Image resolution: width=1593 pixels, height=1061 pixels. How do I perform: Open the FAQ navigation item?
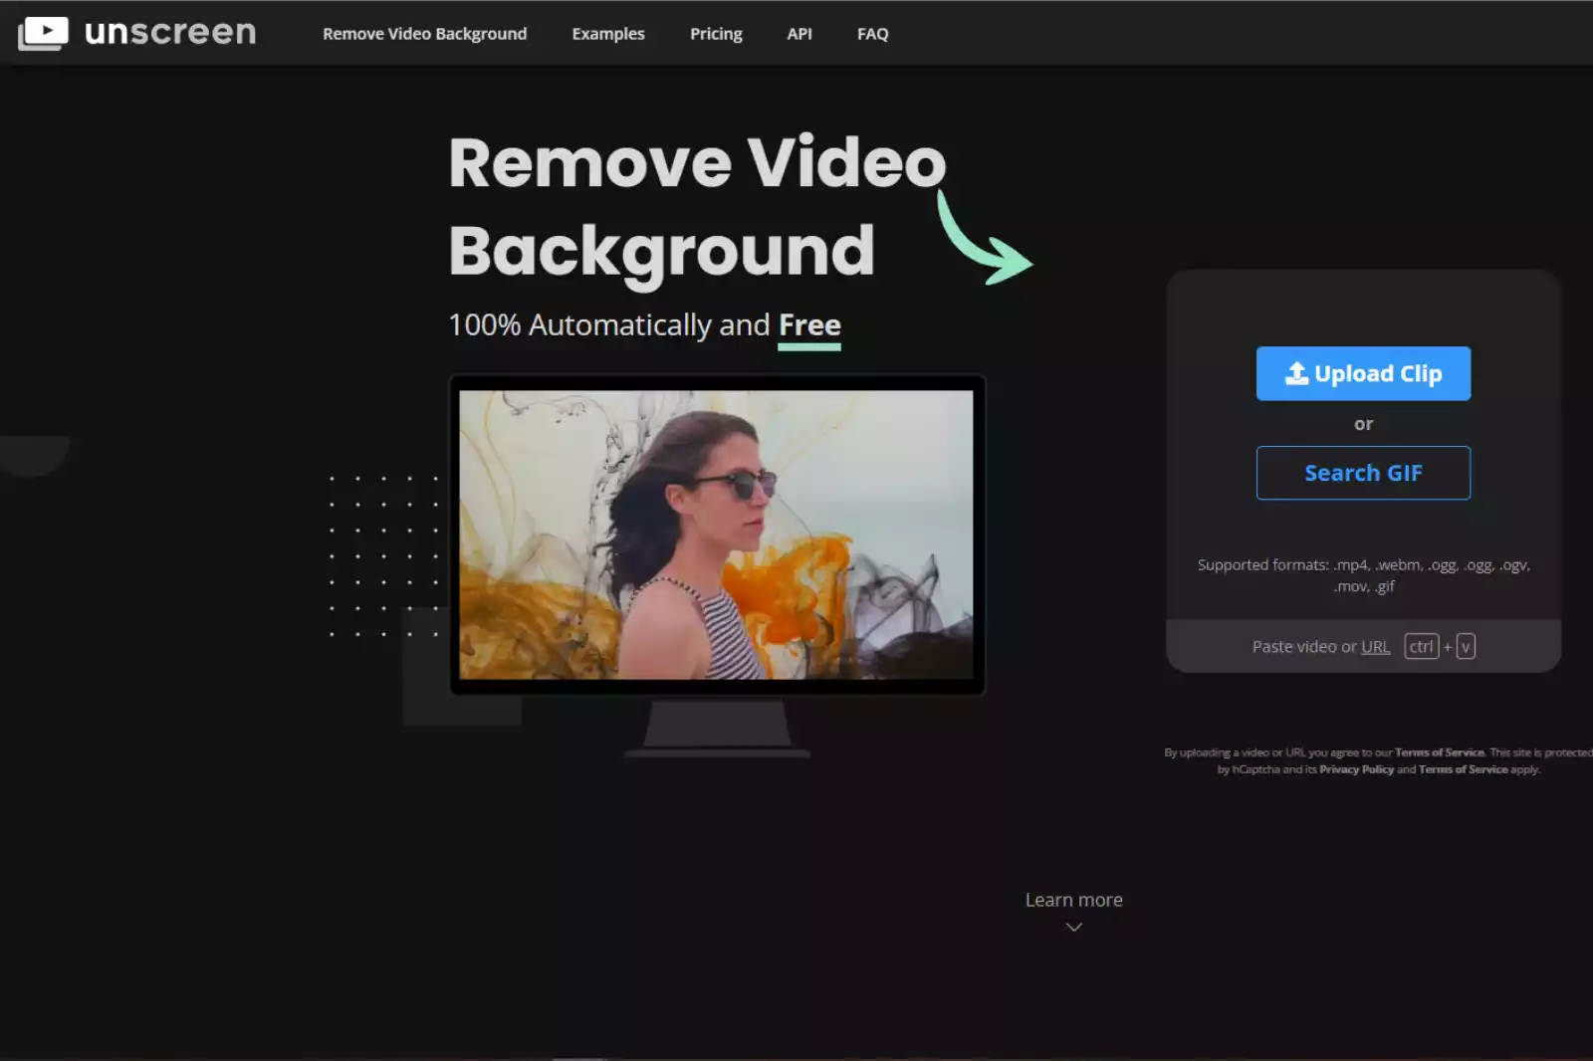point(871,33)
